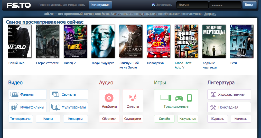Open the Игры section heading
This screenshot has width=261, height=138.
[x=160, y=83]
